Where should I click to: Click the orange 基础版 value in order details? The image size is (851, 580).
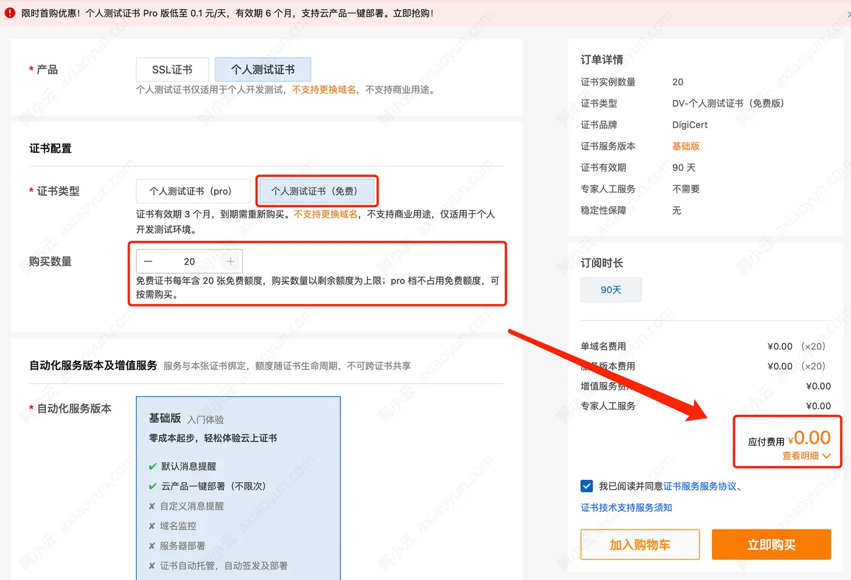click(x=686, y=146)
